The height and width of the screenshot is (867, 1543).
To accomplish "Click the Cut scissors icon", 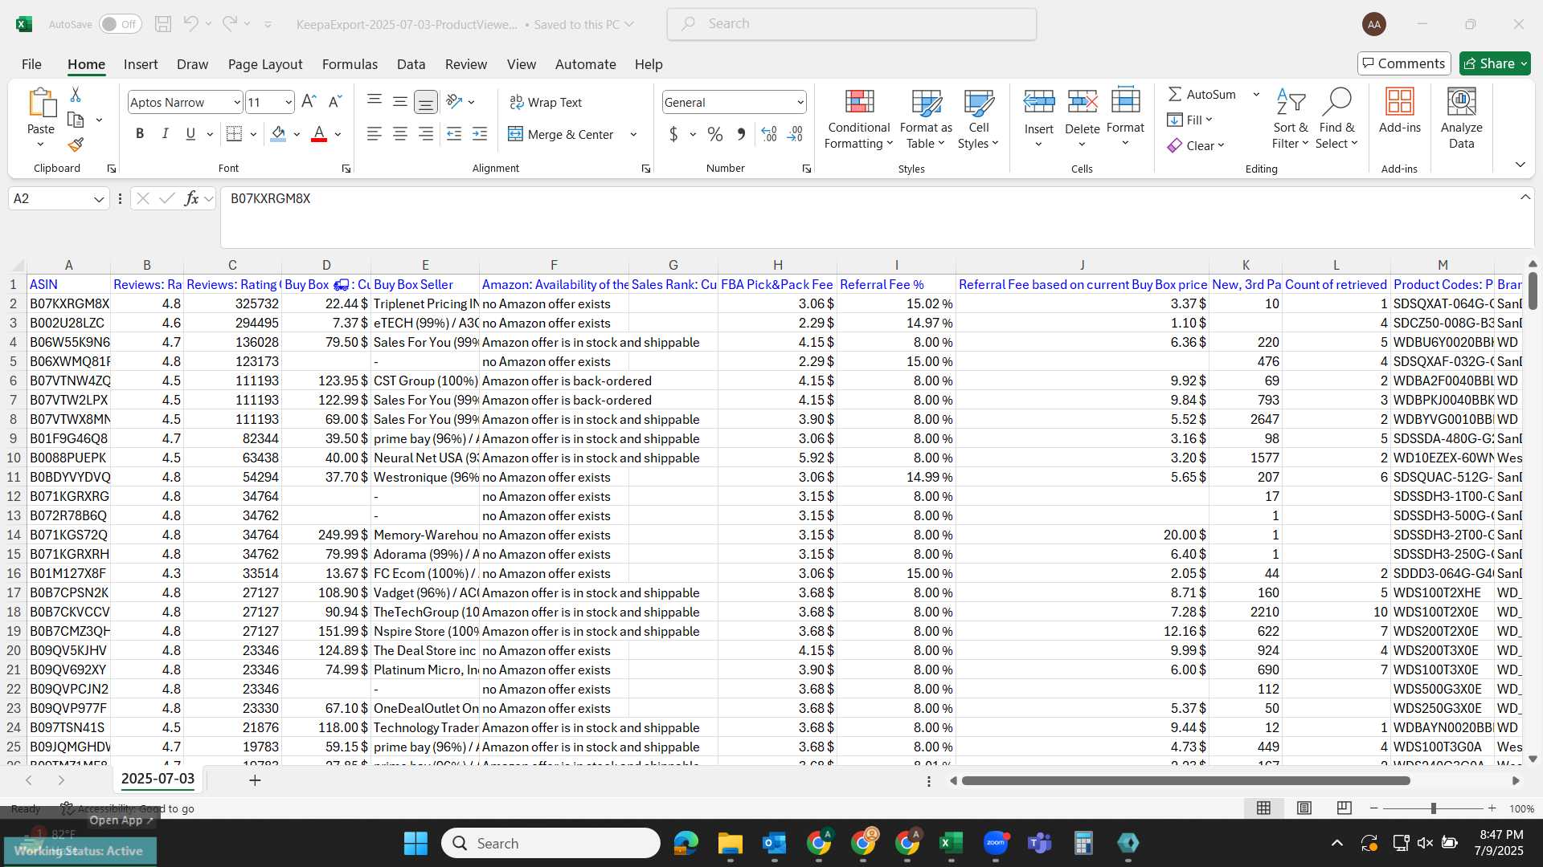I will 76,95.
